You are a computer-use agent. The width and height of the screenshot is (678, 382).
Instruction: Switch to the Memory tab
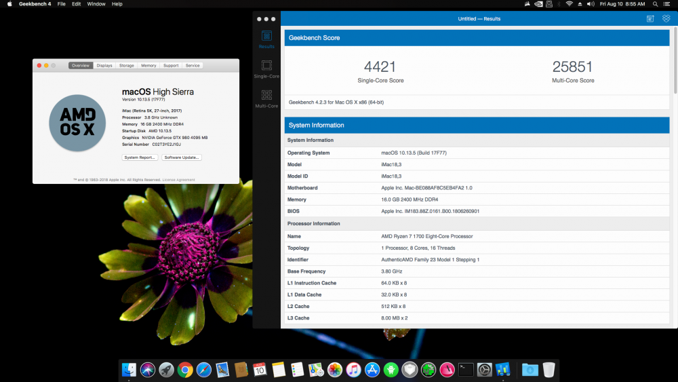(148, 65)
